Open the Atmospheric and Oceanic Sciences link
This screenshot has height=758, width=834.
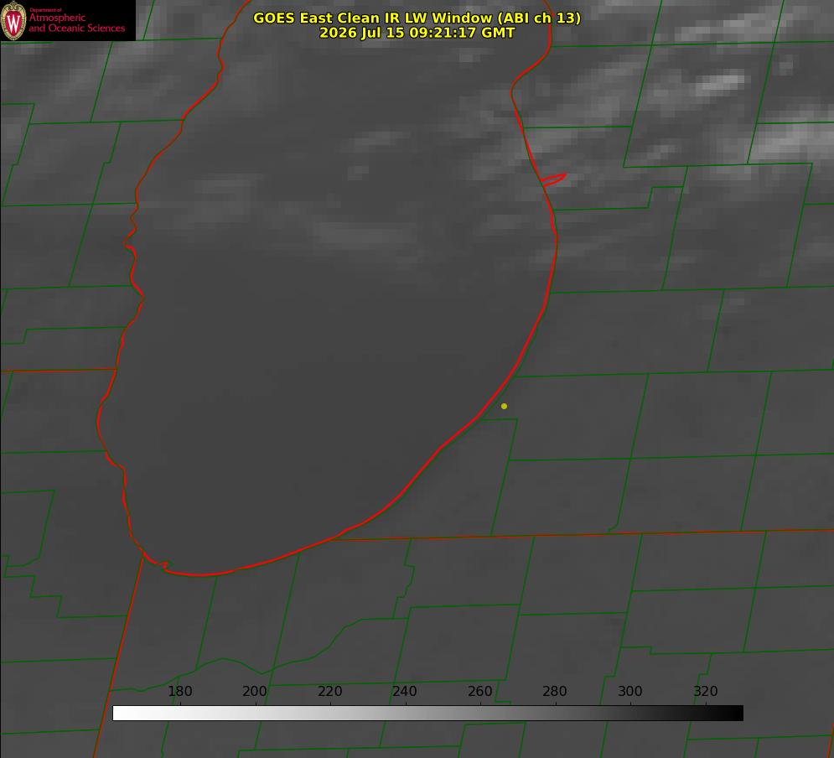[x=76, y=23]
